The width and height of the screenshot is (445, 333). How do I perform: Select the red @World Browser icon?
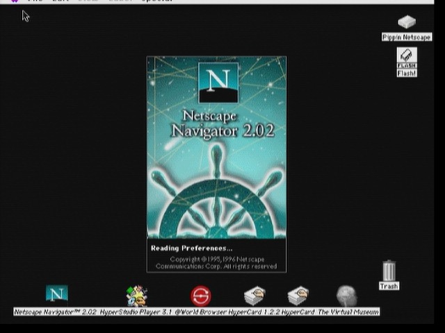201,296
